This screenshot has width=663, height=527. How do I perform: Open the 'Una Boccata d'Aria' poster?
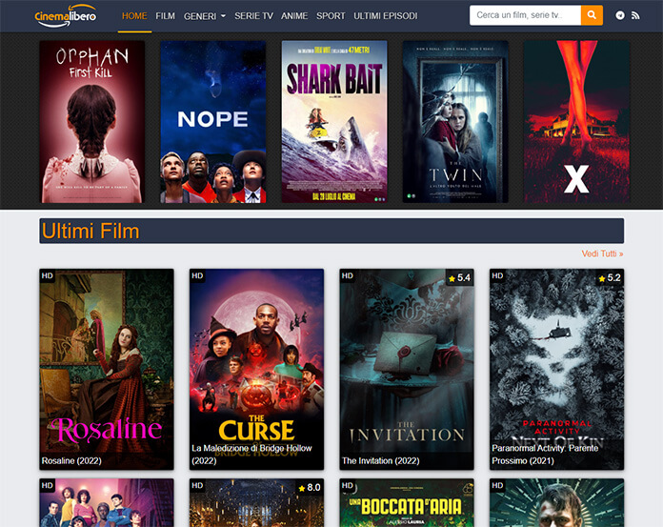tap(407, 503)
